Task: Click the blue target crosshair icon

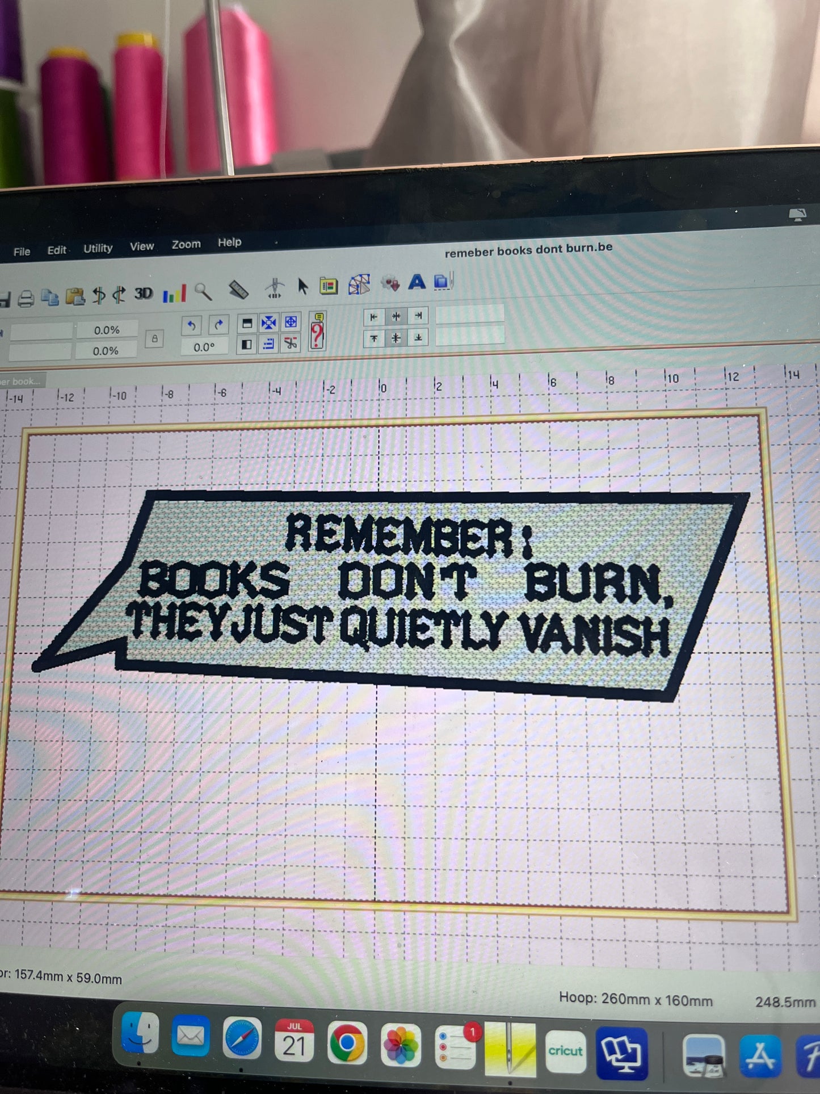Action: (x=291, y=322)
